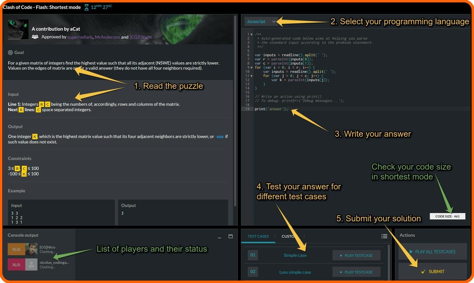Open the Javascript language dropdown
Image resolution: width=474 pixels, height=283 pixels.
click(x=261, y=21)
